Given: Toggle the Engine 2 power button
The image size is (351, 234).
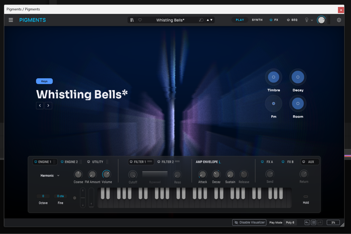Looking at the screenshot, I should tap(62, 162).
